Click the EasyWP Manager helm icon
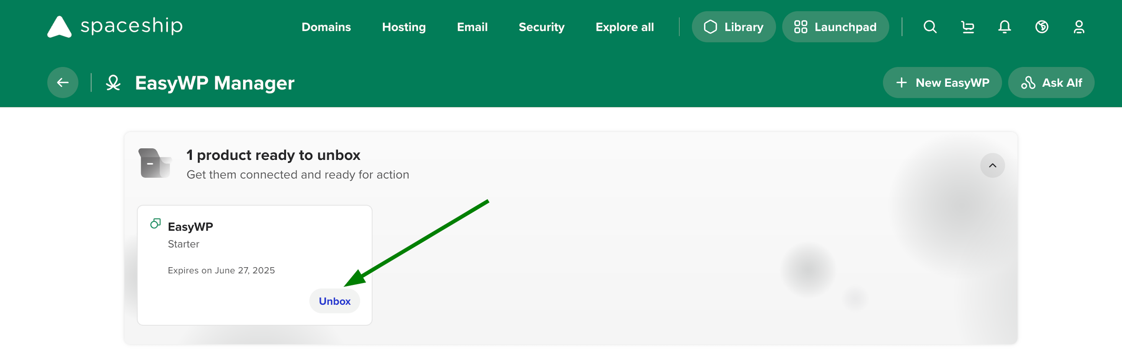This screenshot has height=354, width=1122. (x=113, y=82)
